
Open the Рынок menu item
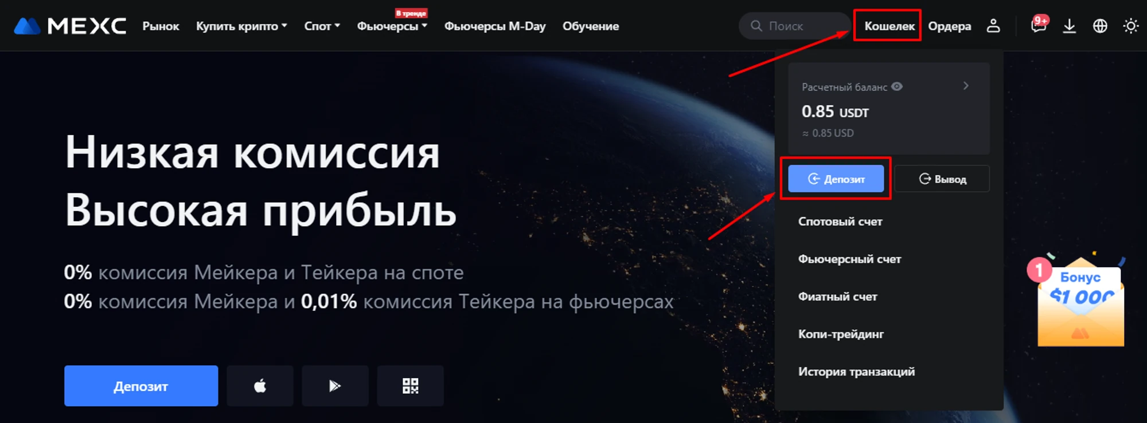161,26
